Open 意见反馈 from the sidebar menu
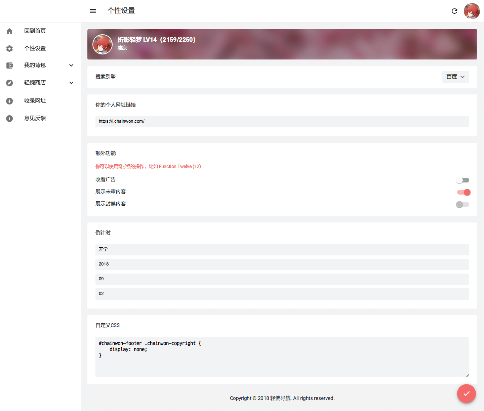 (35, 118)
